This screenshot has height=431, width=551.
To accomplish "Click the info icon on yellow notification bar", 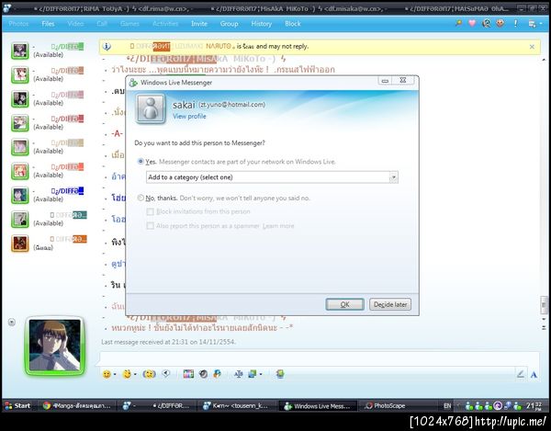I will coord(107,46).
